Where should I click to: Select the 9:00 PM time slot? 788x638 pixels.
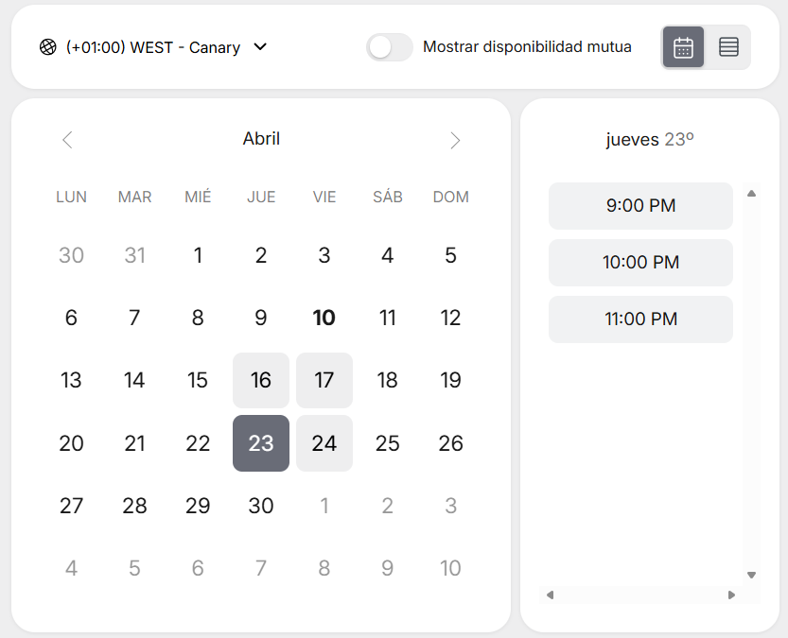pyautogui.click(x=640, y=205)
